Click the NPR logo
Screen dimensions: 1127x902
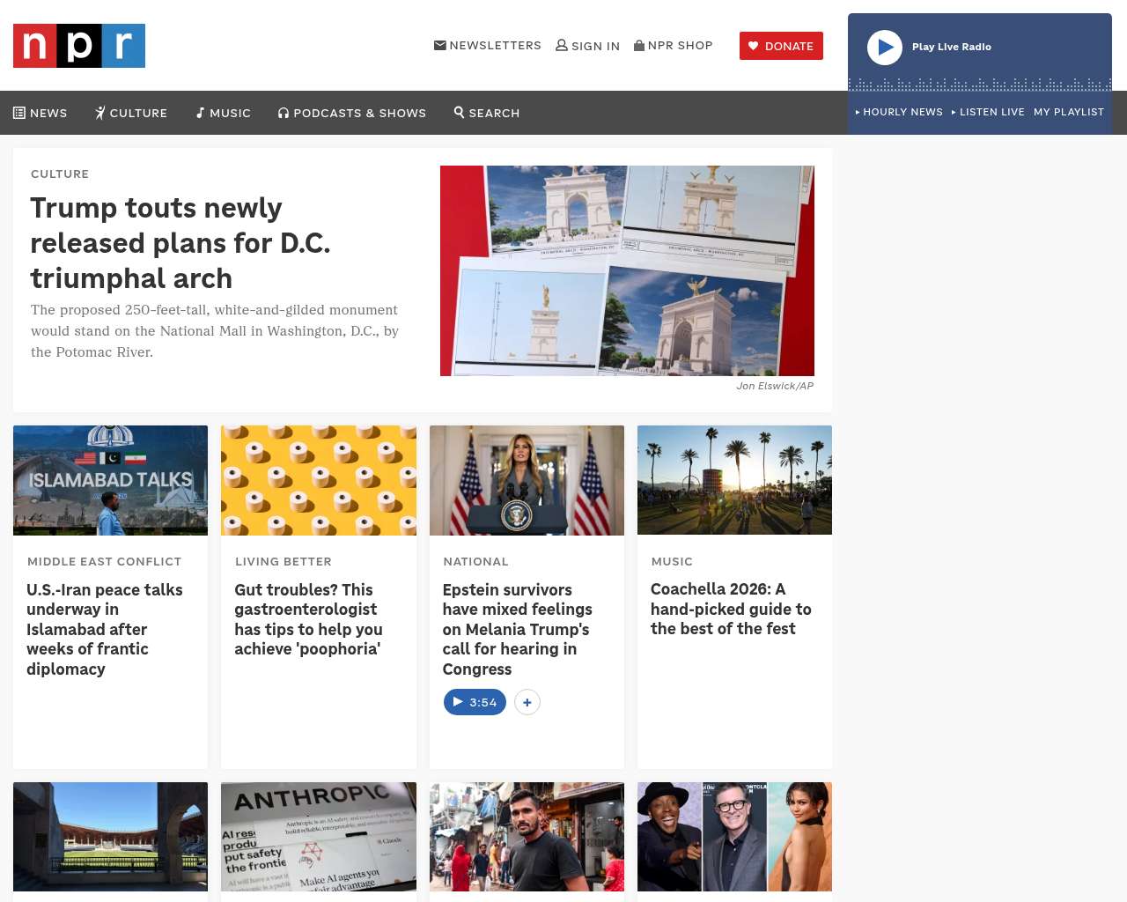tap(79, 46)
